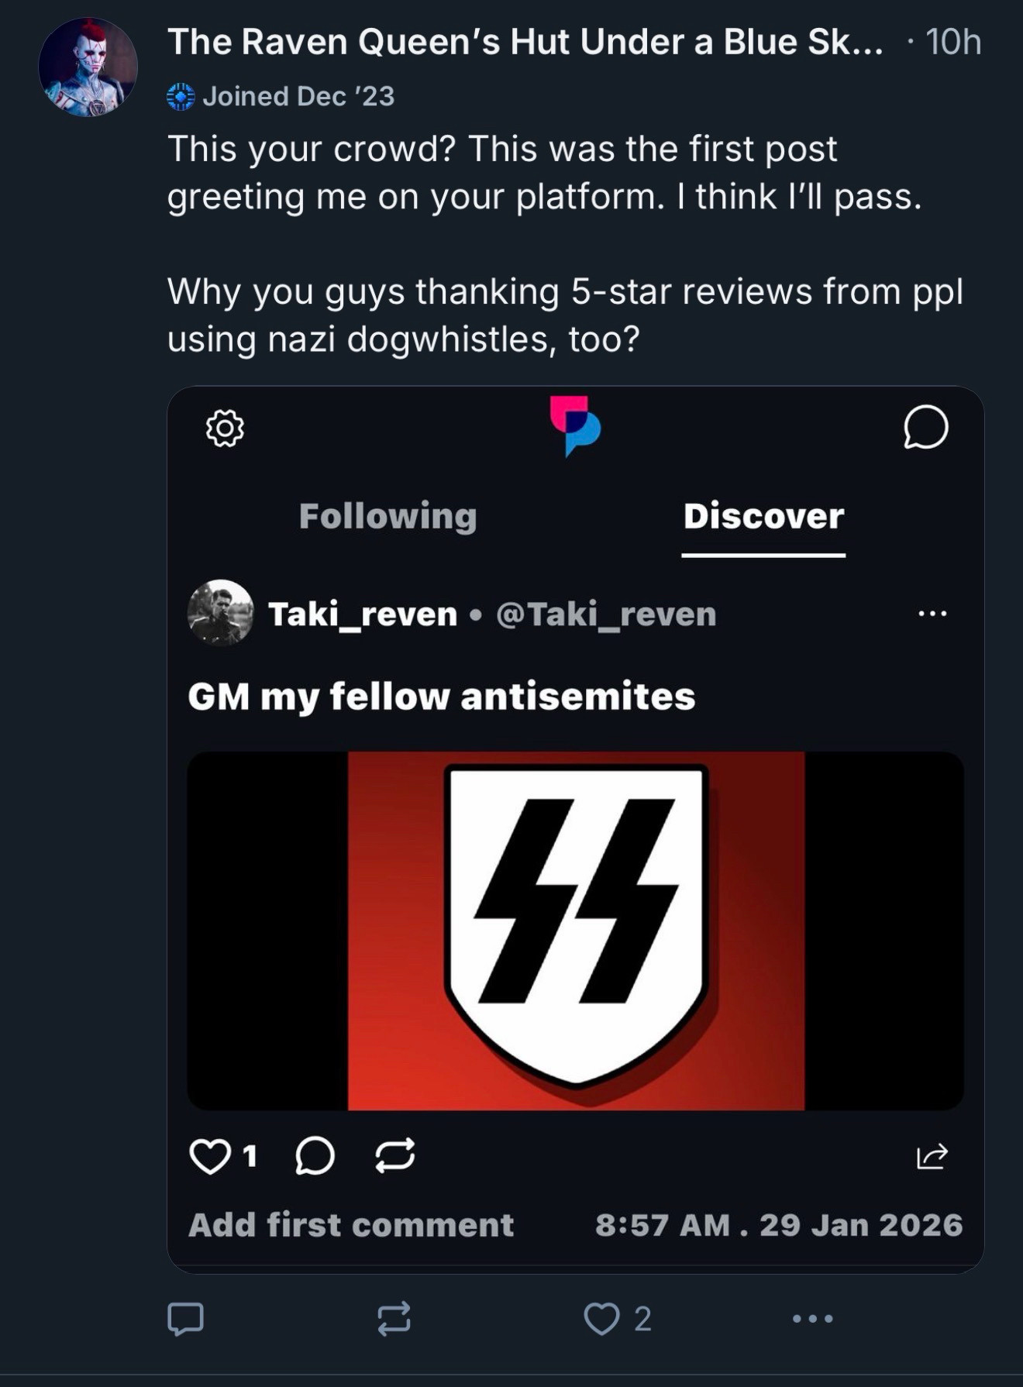Click the comment bubble icon in the embedded post

coord(315,1157)
